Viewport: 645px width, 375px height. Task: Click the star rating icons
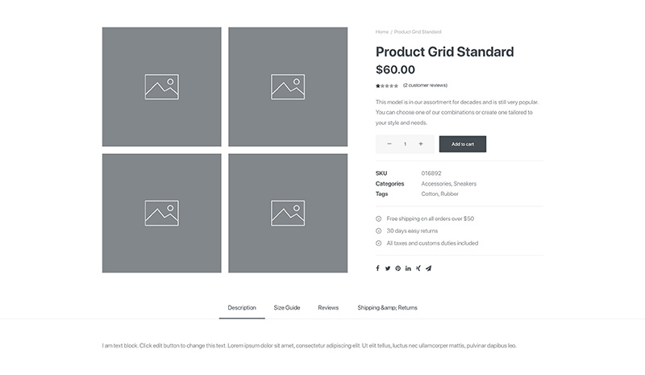coord(387,86)
